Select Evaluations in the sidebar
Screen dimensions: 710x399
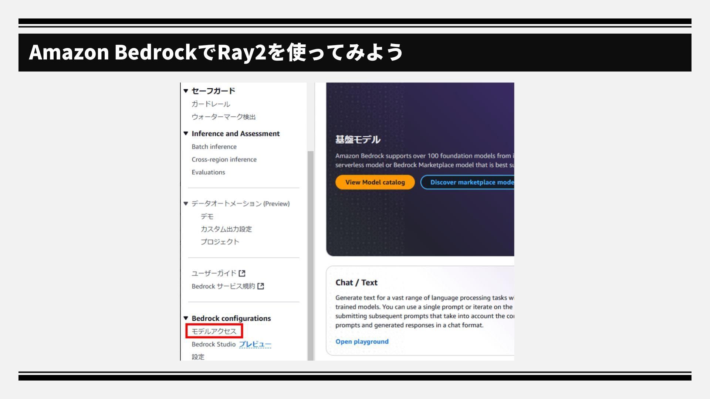coord(208,172)
